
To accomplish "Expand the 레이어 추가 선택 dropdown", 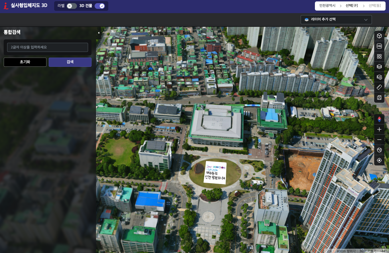I will (336, 20).
